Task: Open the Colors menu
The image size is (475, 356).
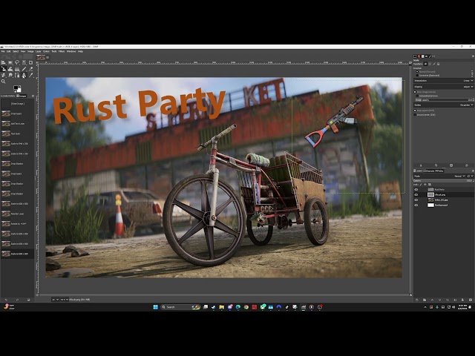Action: (46, 51)
